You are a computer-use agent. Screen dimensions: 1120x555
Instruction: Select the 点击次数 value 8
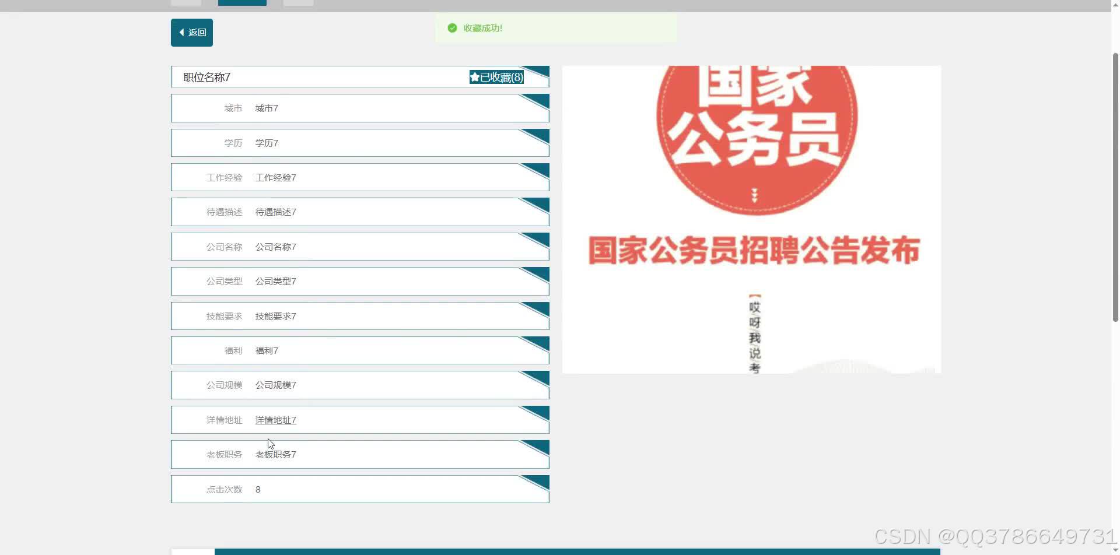(x=258, y=489)
